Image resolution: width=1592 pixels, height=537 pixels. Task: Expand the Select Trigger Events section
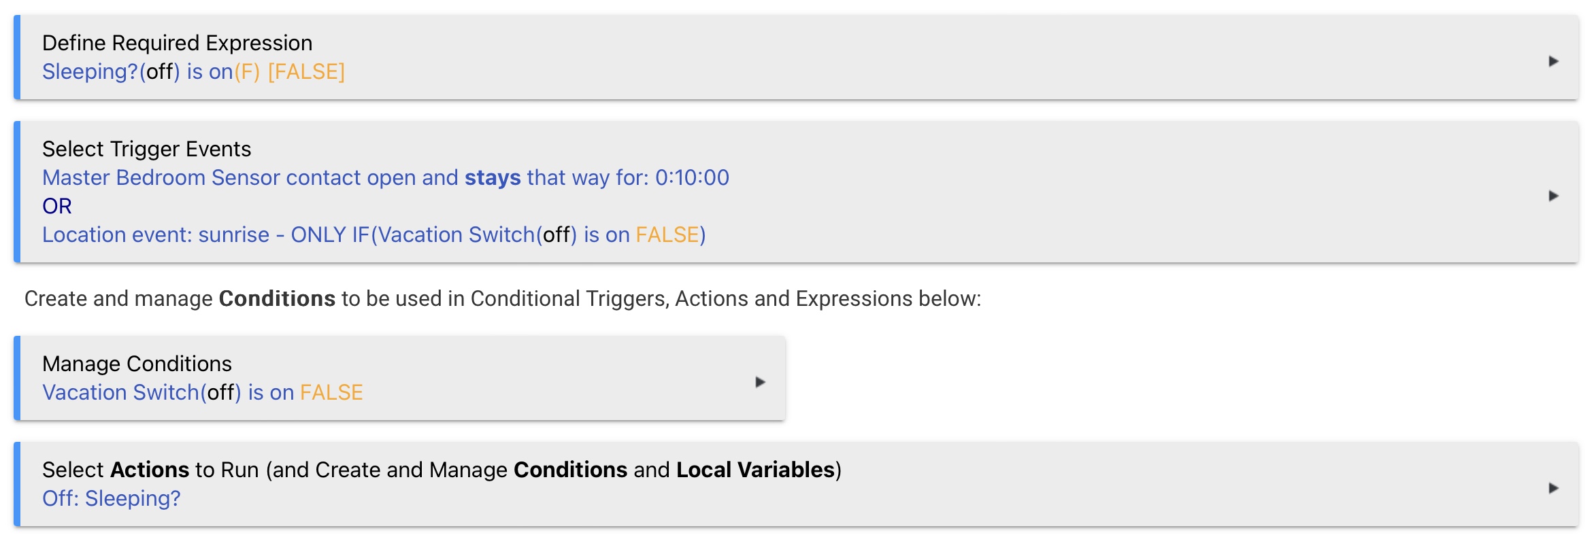(1553, 197)
